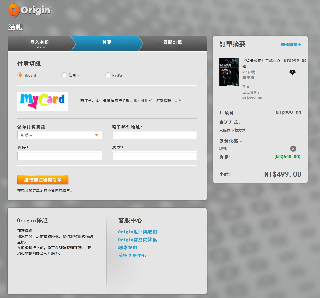This screenshot has width=320, height=298.
Task: Click the Origin logo
Action: tap(29, 10)
